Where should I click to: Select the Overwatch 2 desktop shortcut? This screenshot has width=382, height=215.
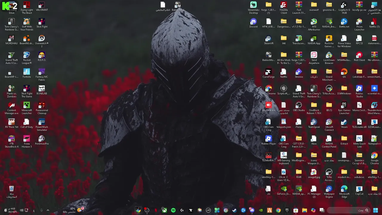[42, 42]
